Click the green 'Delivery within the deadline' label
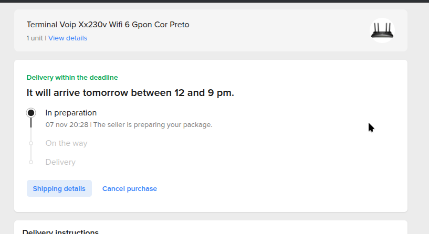 point(72,78)
